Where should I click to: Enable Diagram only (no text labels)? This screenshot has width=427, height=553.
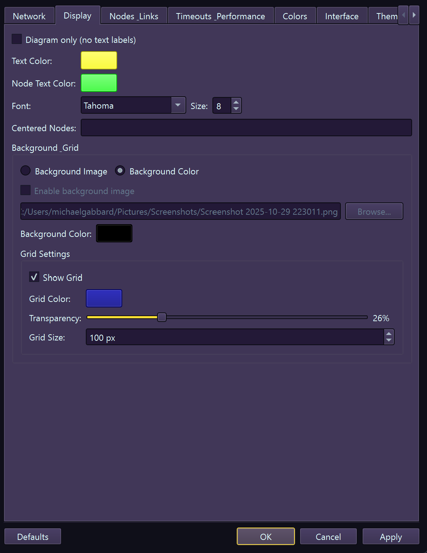16,39
